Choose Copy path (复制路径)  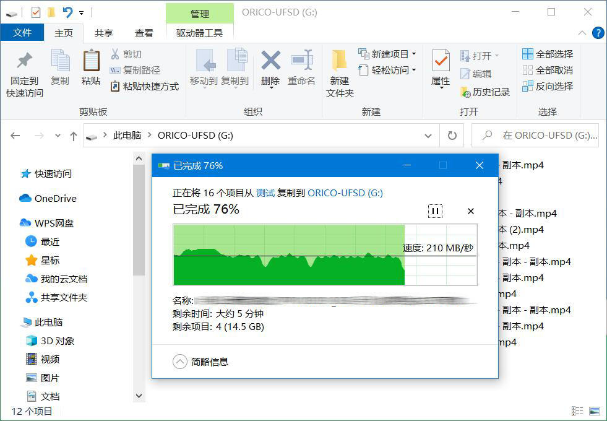(135, 70)
